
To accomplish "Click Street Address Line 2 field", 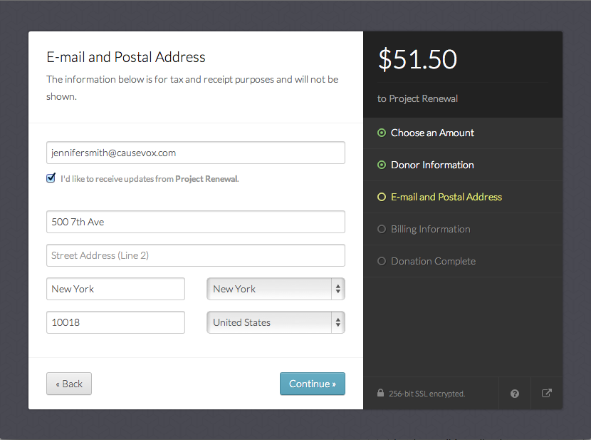I will point(196,255).
